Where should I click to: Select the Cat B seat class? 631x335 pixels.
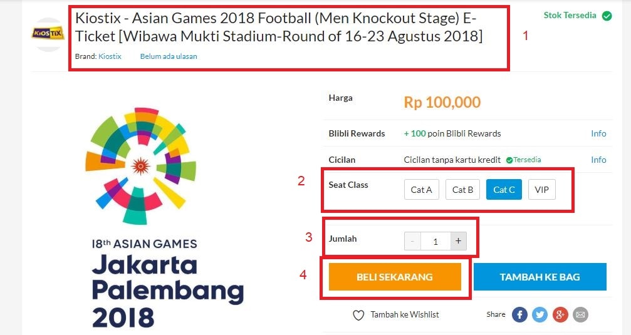[x=463, y=190]
